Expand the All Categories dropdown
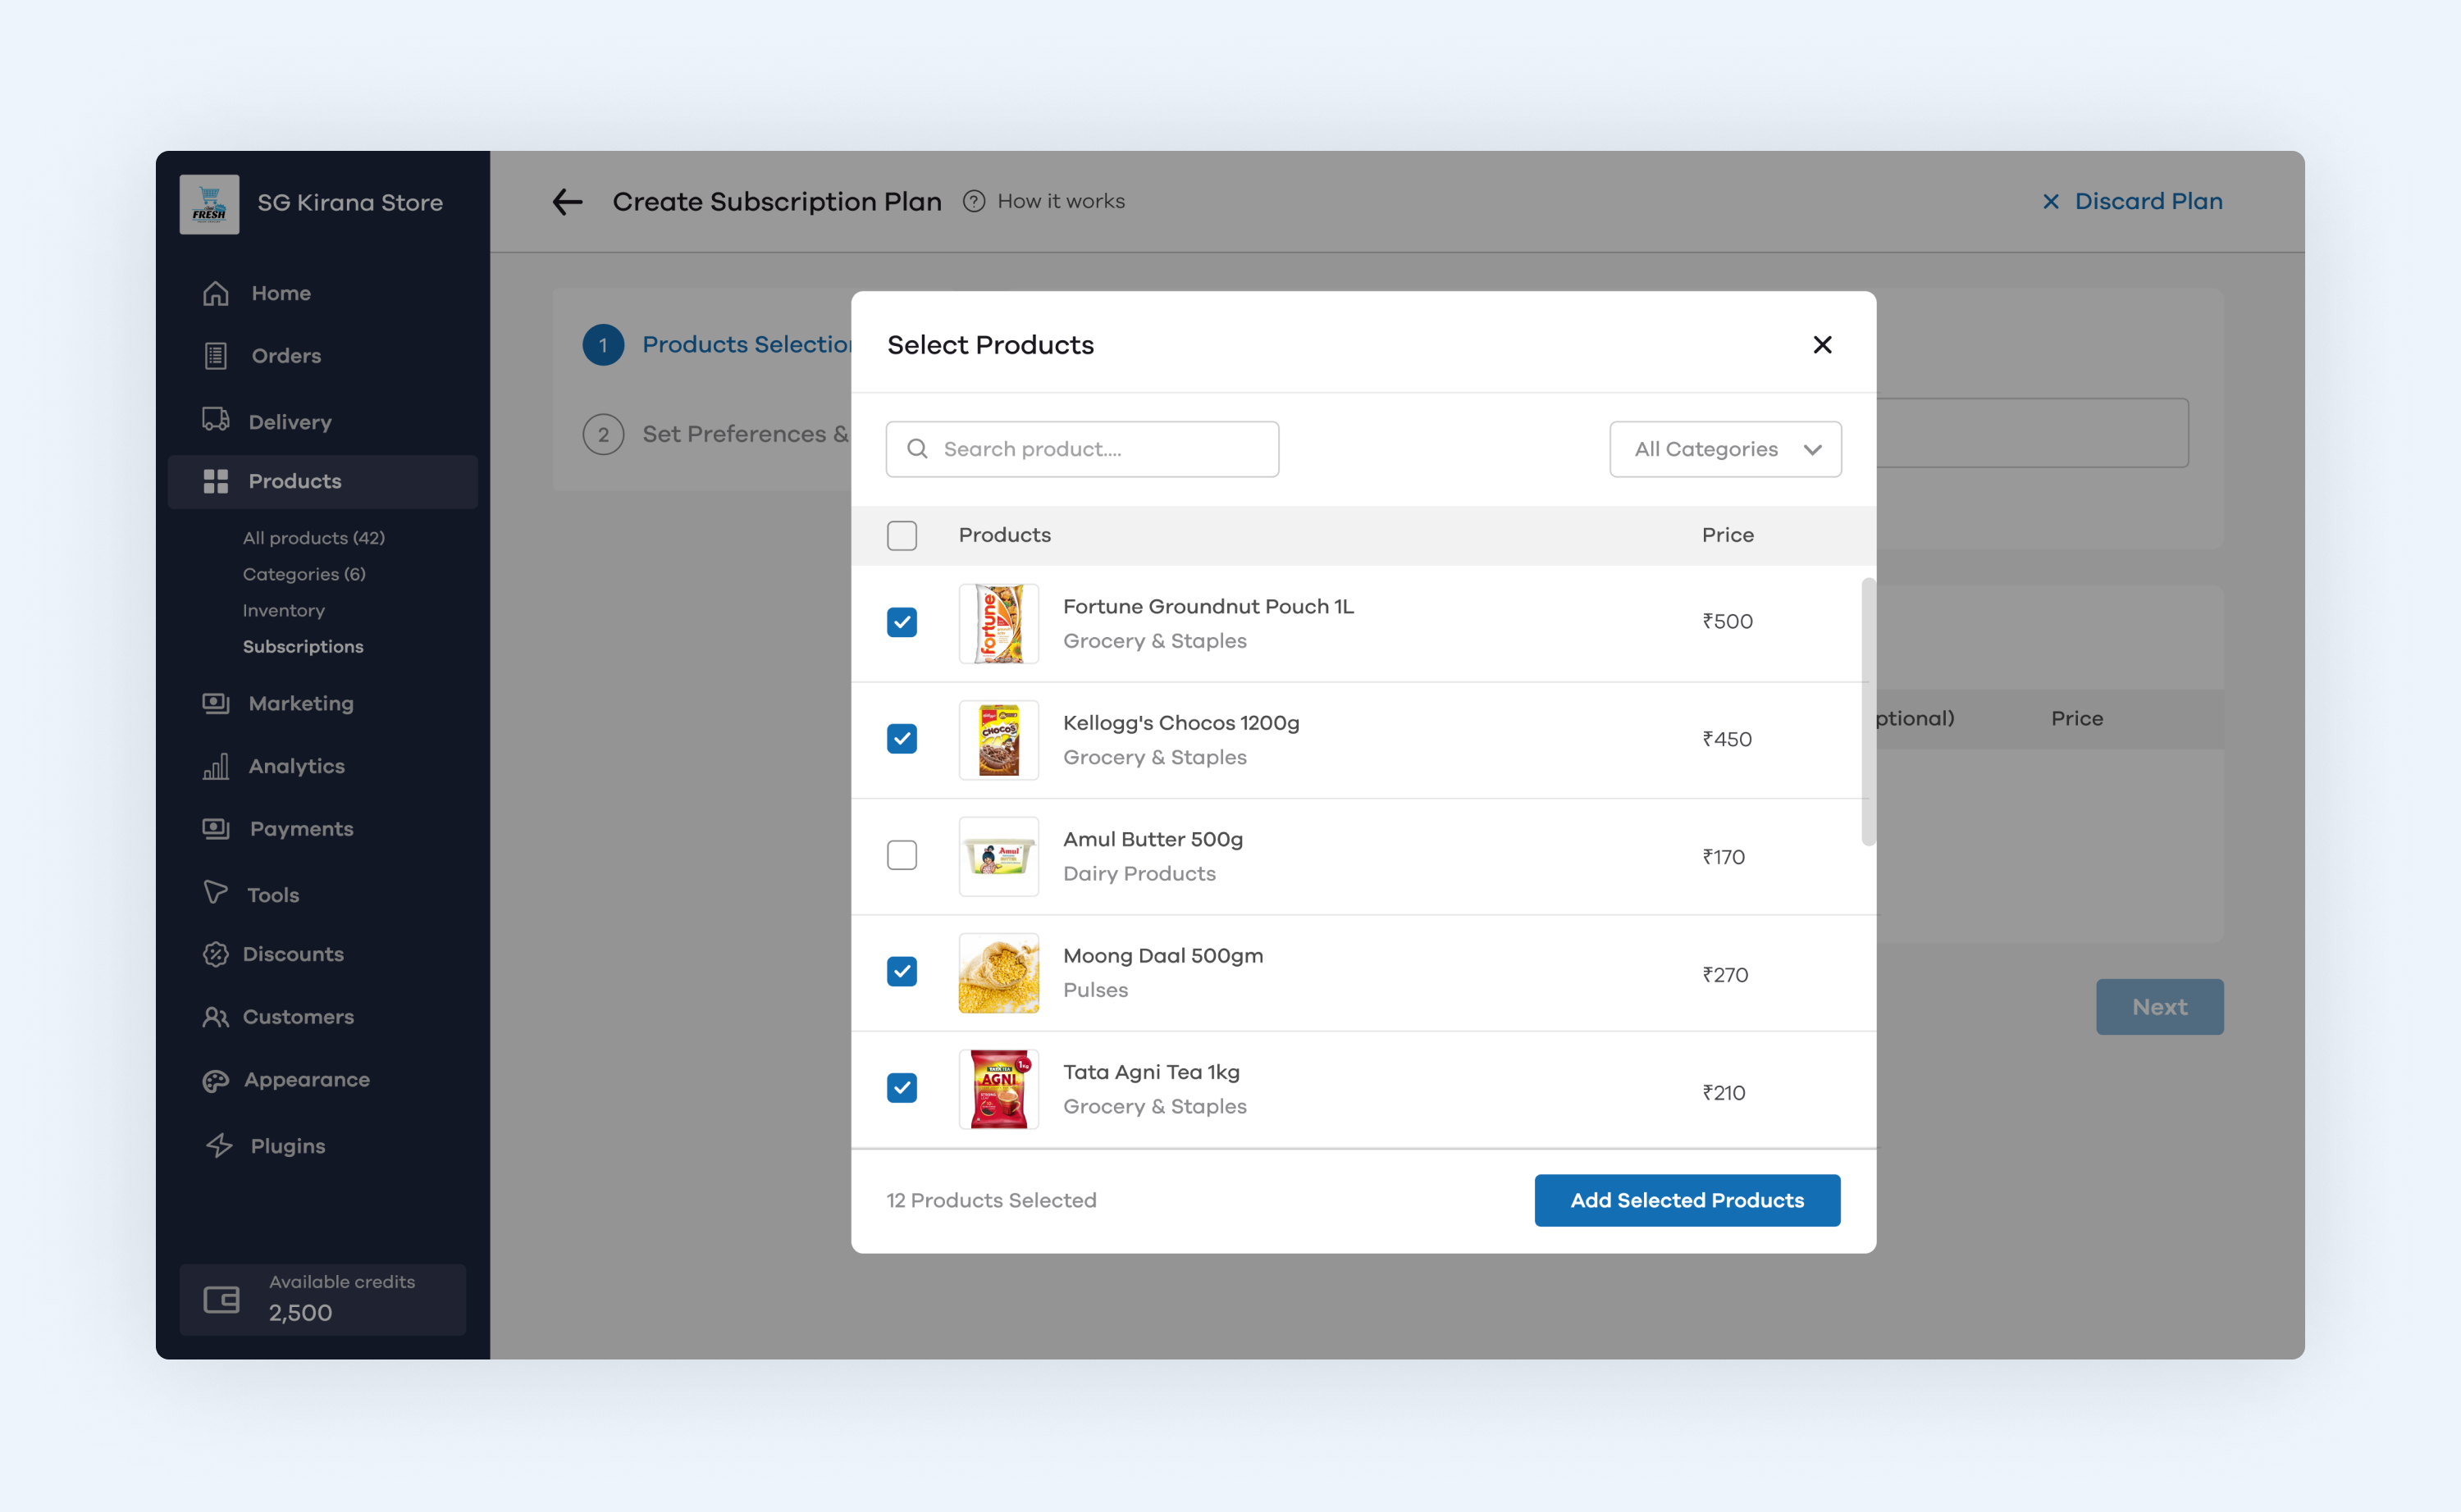The image size is (2461, 1512). pyautogui.click(x=1724, y=449)
